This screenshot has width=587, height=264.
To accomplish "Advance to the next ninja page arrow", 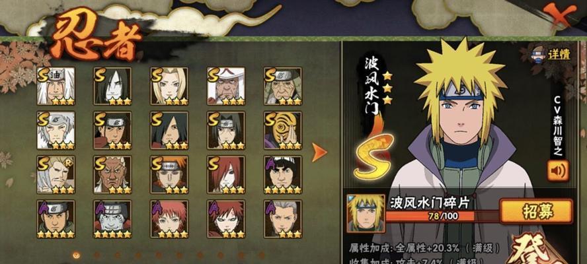I will point(319,152).
